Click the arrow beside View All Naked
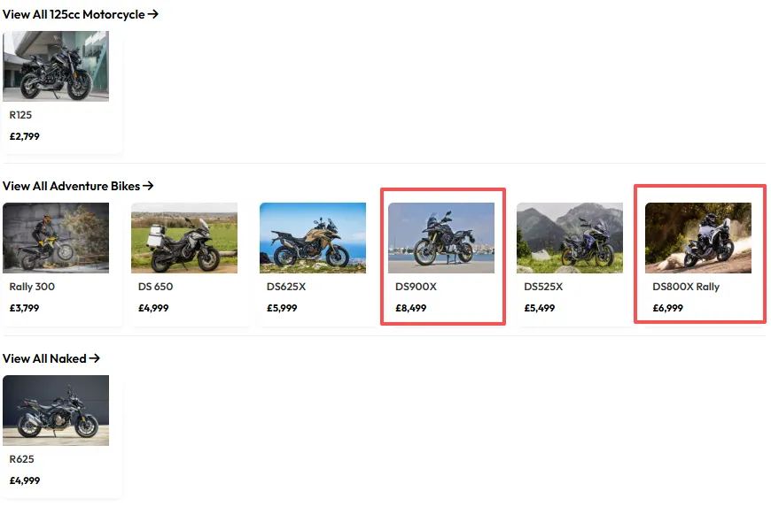Viewport: 771px width, 507px height. (95, 358)
